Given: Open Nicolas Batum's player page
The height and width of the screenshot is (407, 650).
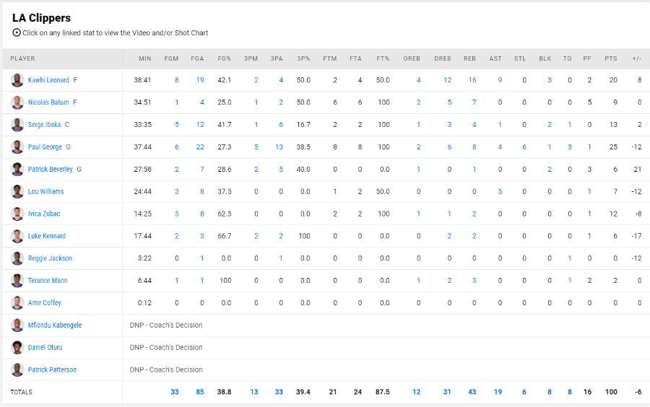Looking at the screenshot, I should point(48,102).
